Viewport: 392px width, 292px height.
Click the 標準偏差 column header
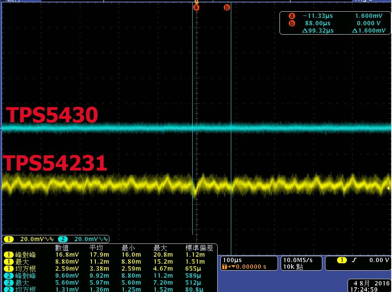[x=199, y=248]
